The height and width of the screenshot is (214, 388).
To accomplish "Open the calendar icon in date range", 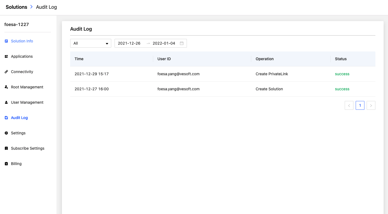I will point(181,43).
